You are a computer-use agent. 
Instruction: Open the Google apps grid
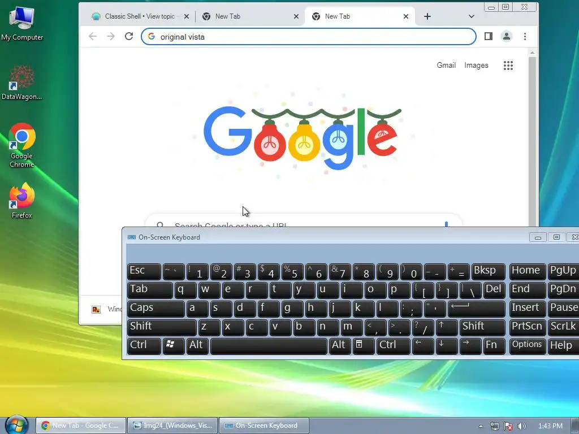pyautogui.click(x=508, y=66)
